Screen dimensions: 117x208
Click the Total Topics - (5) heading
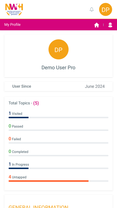24,103
